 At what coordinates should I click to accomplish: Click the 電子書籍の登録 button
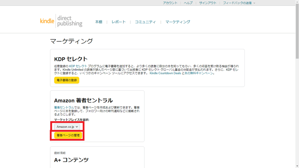coord(67,80)
